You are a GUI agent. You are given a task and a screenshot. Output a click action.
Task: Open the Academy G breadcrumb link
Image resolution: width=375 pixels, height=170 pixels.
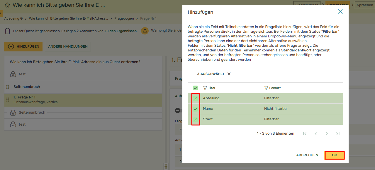[x=13, y=18]
